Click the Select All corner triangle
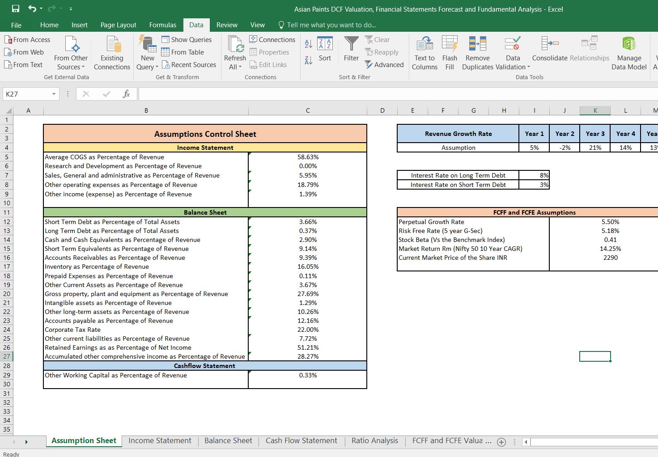Screen dimensions: 658x457 [x=8, y=111]
